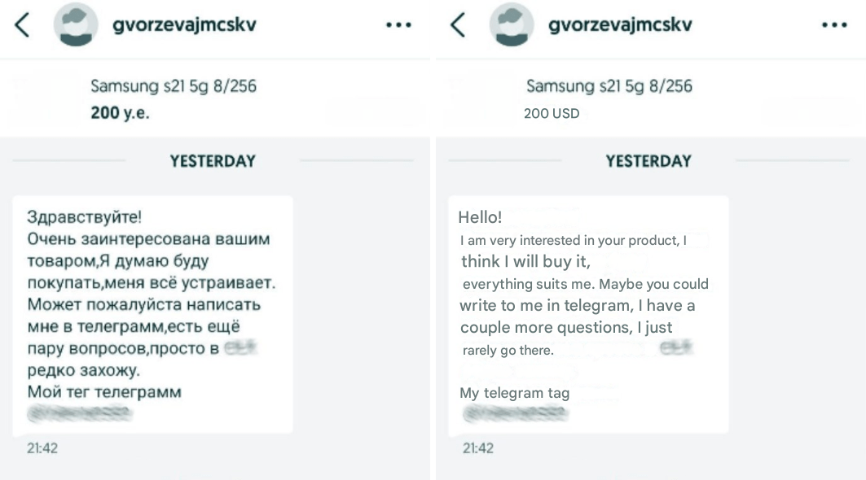
Task: Tap the blurred telegram tag in the Russian message
Action: [x=79, y=412]
